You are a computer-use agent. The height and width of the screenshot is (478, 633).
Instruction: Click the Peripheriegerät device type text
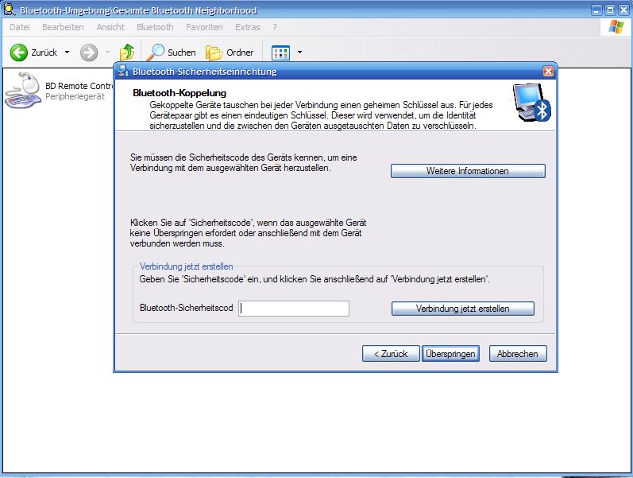[75, 97]
